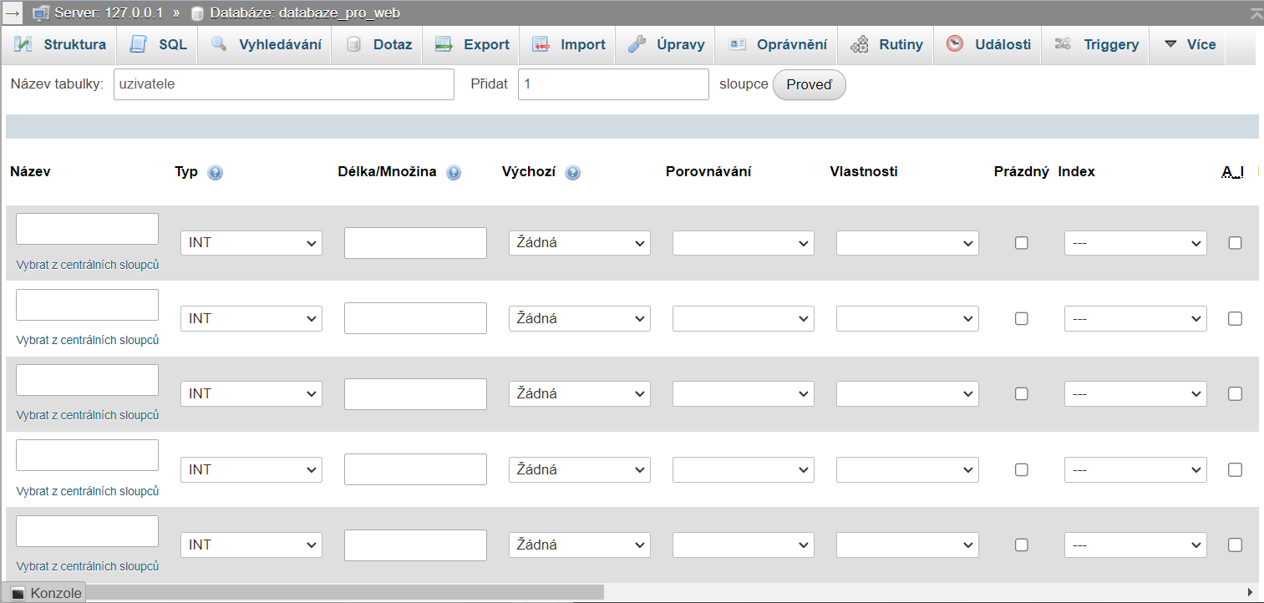The image size is (1264, 603).
Task: Switch to the SQL tab
Action: click(159, 44)
